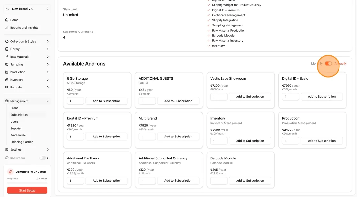Add Digital ID - Premium to subscription
This screenshot has height=197, width=357.
(x=106, y=137)
